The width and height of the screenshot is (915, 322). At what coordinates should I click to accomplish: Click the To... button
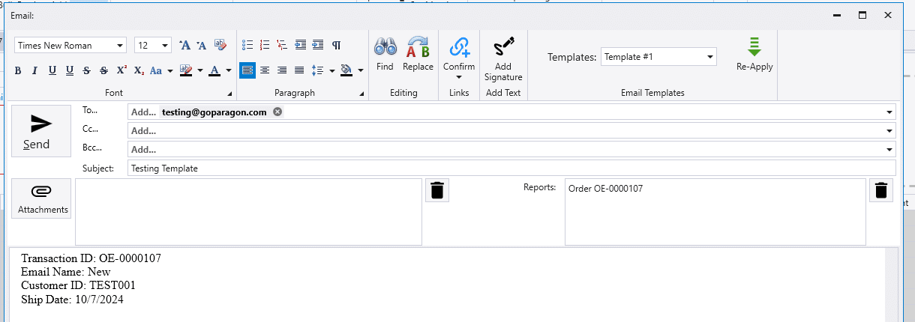(x=90, y=110)
